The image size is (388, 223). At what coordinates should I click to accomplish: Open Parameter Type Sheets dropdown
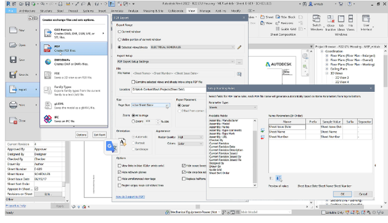[233, 107]
